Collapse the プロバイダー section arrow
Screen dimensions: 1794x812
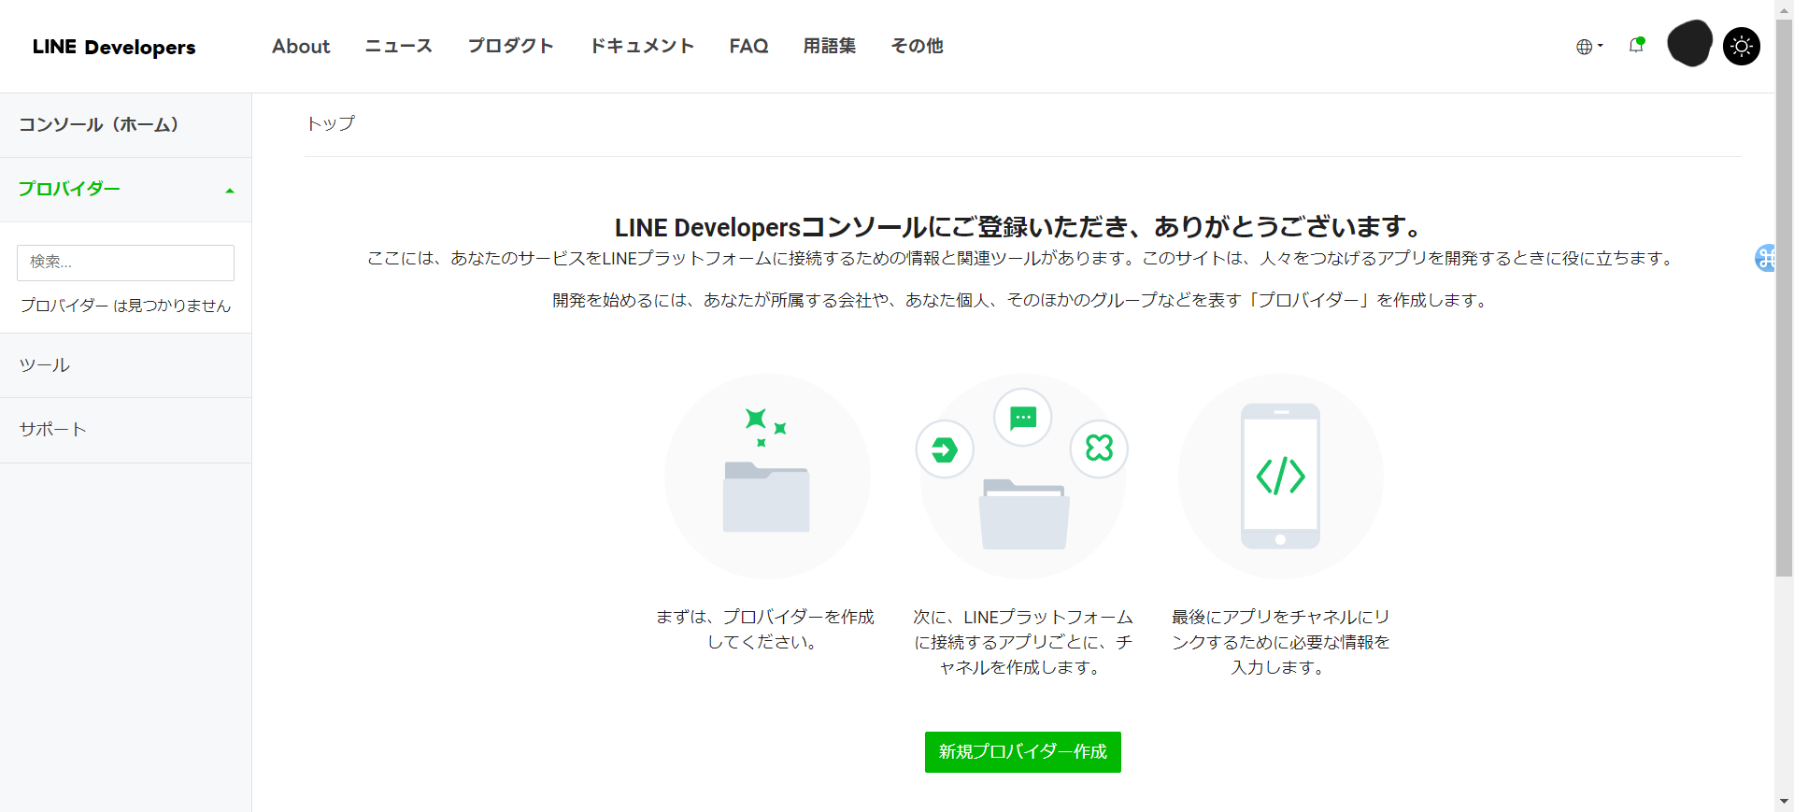(230, 191)
